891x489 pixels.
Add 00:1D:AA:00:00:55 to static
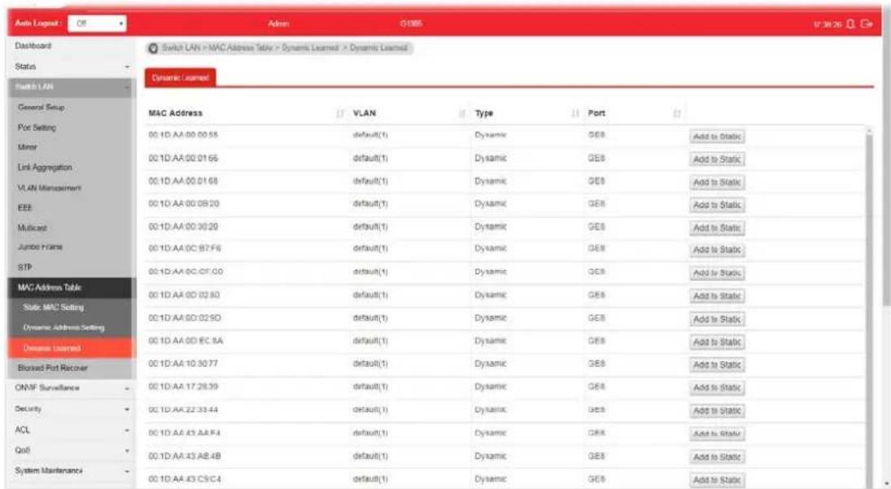coord(717,137)
